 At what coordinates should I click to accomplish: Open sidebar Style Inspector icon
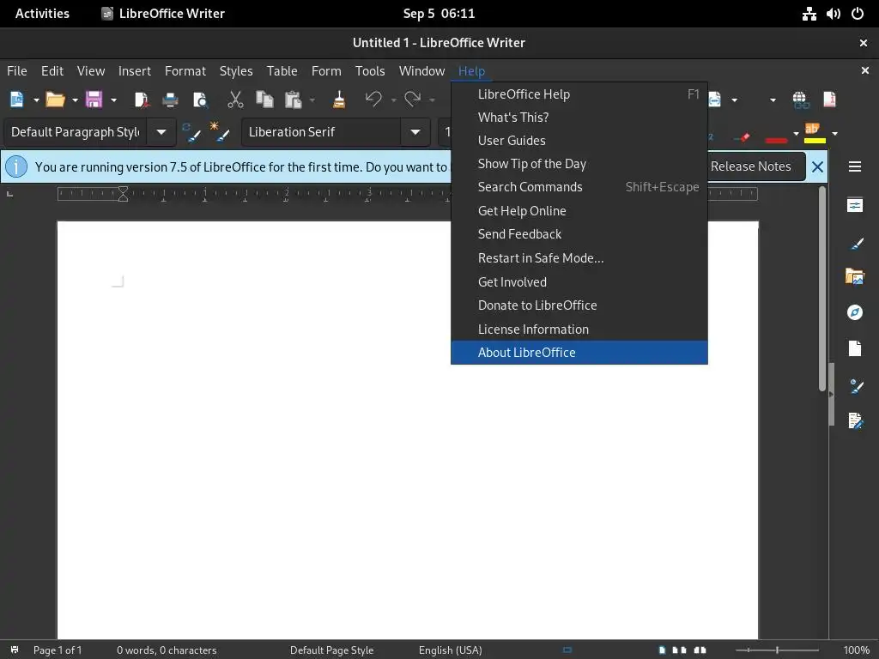tap(856, 386)
